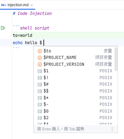Click the Code Injection heading text

[34, 13]
